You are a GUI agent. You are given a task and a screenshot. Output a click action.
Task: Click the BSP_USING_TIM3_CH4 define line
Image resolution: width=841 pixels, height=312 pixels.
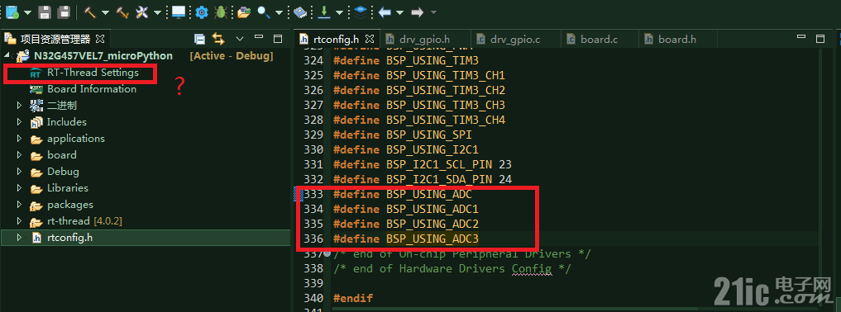[419, 120]
